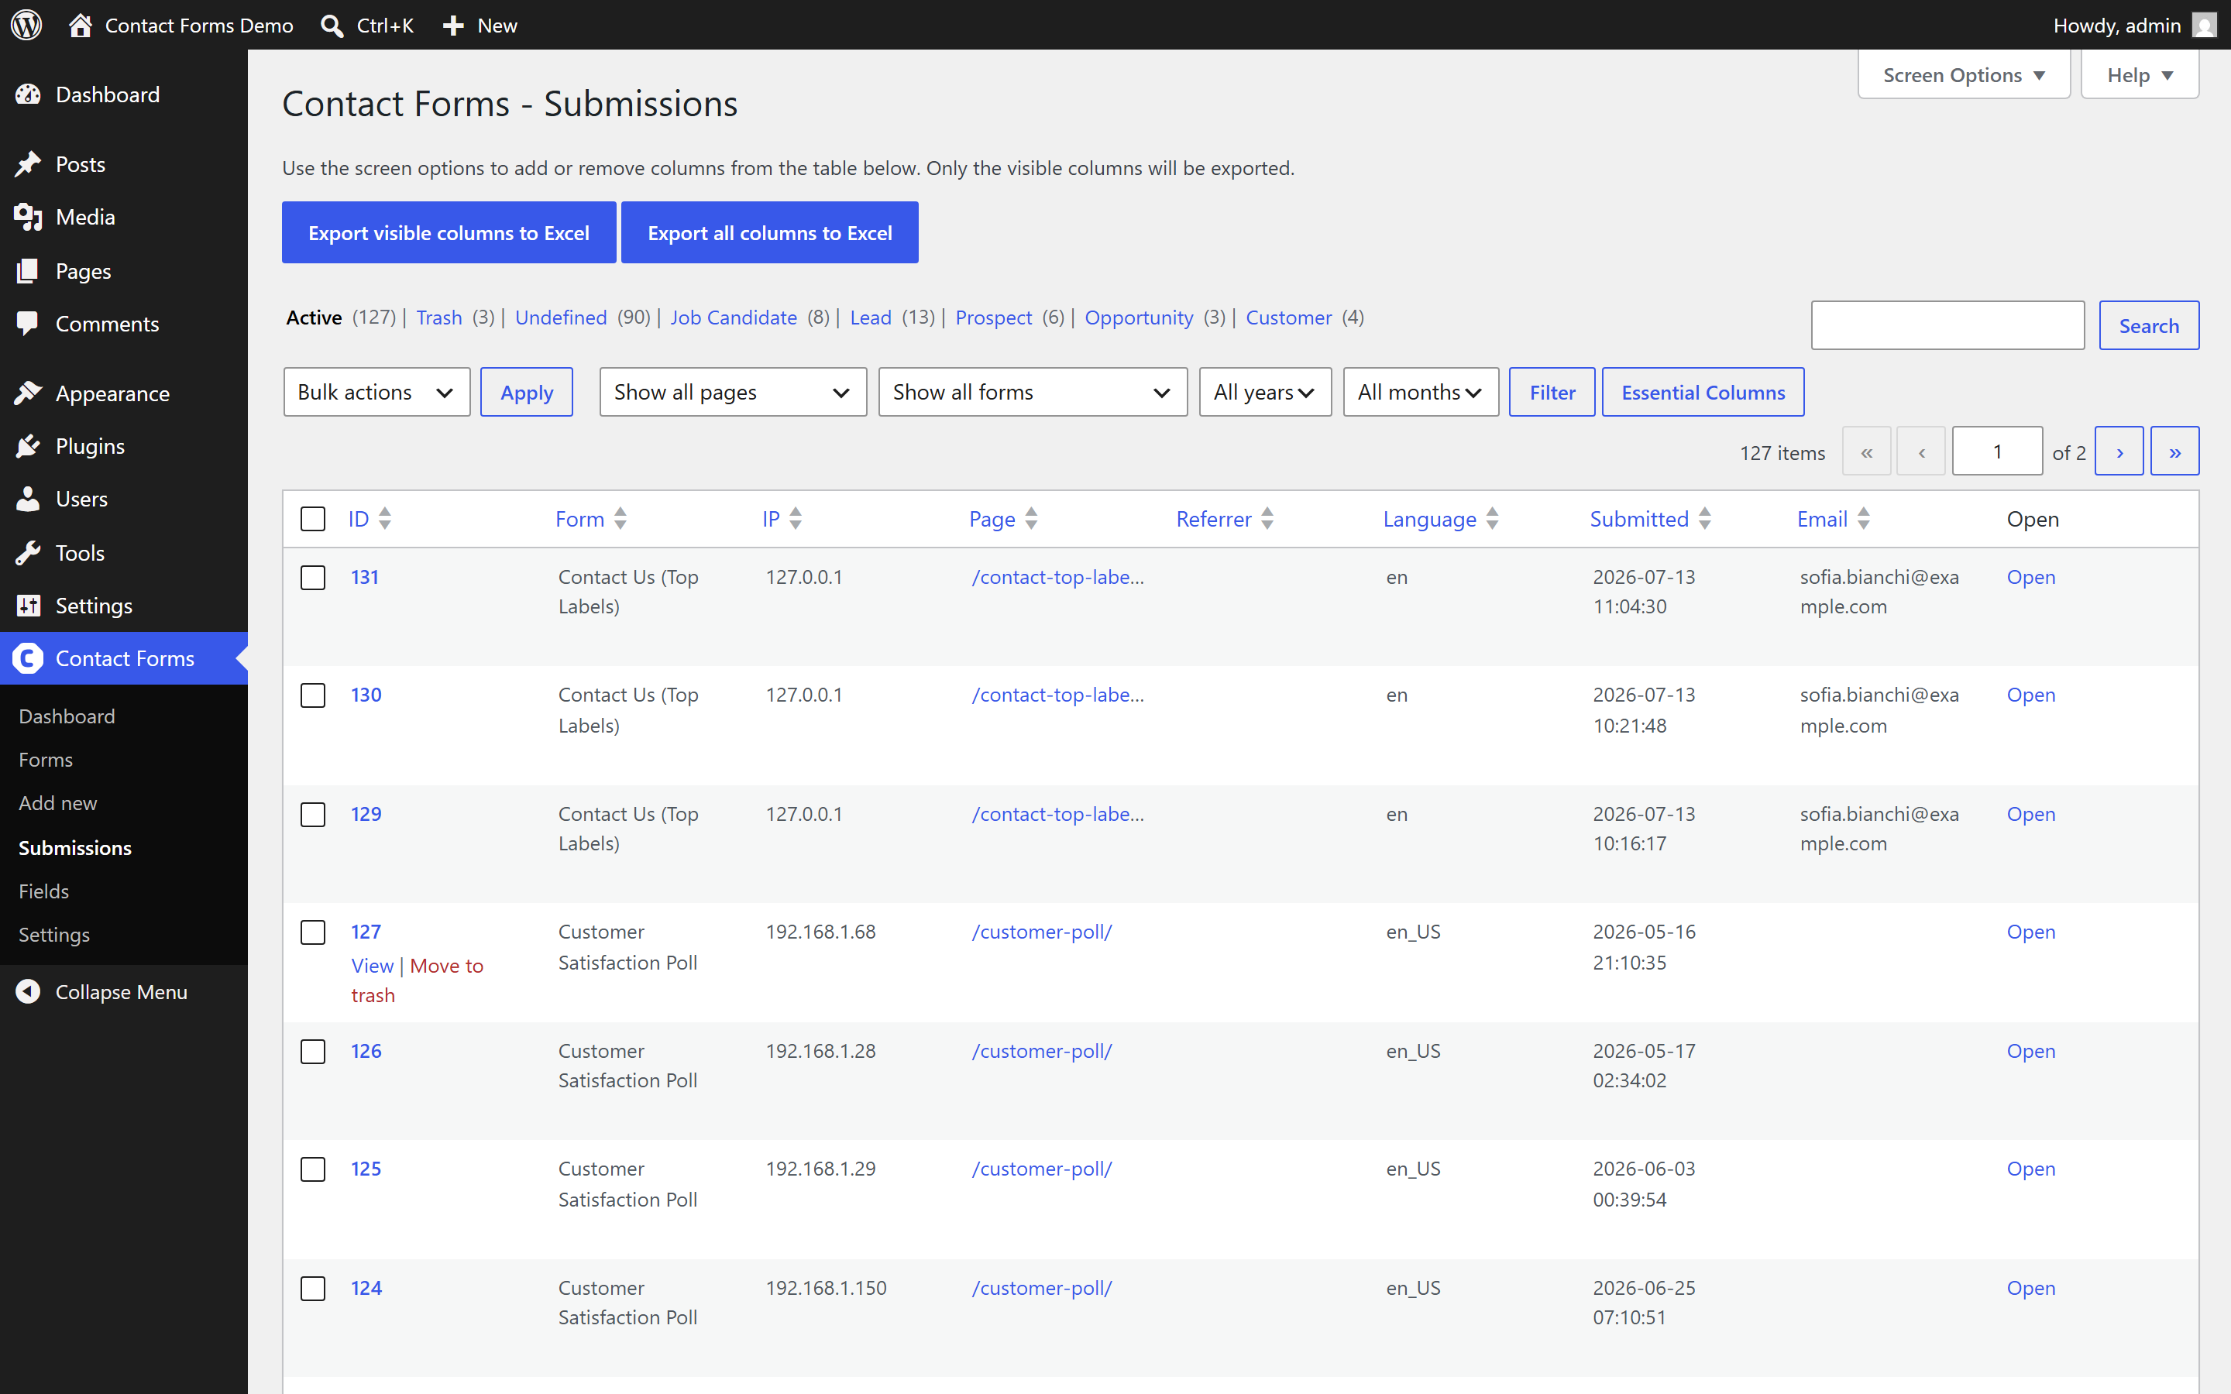Open the Fields submenu item
2231x1394 pixels.
coord(43,891)
